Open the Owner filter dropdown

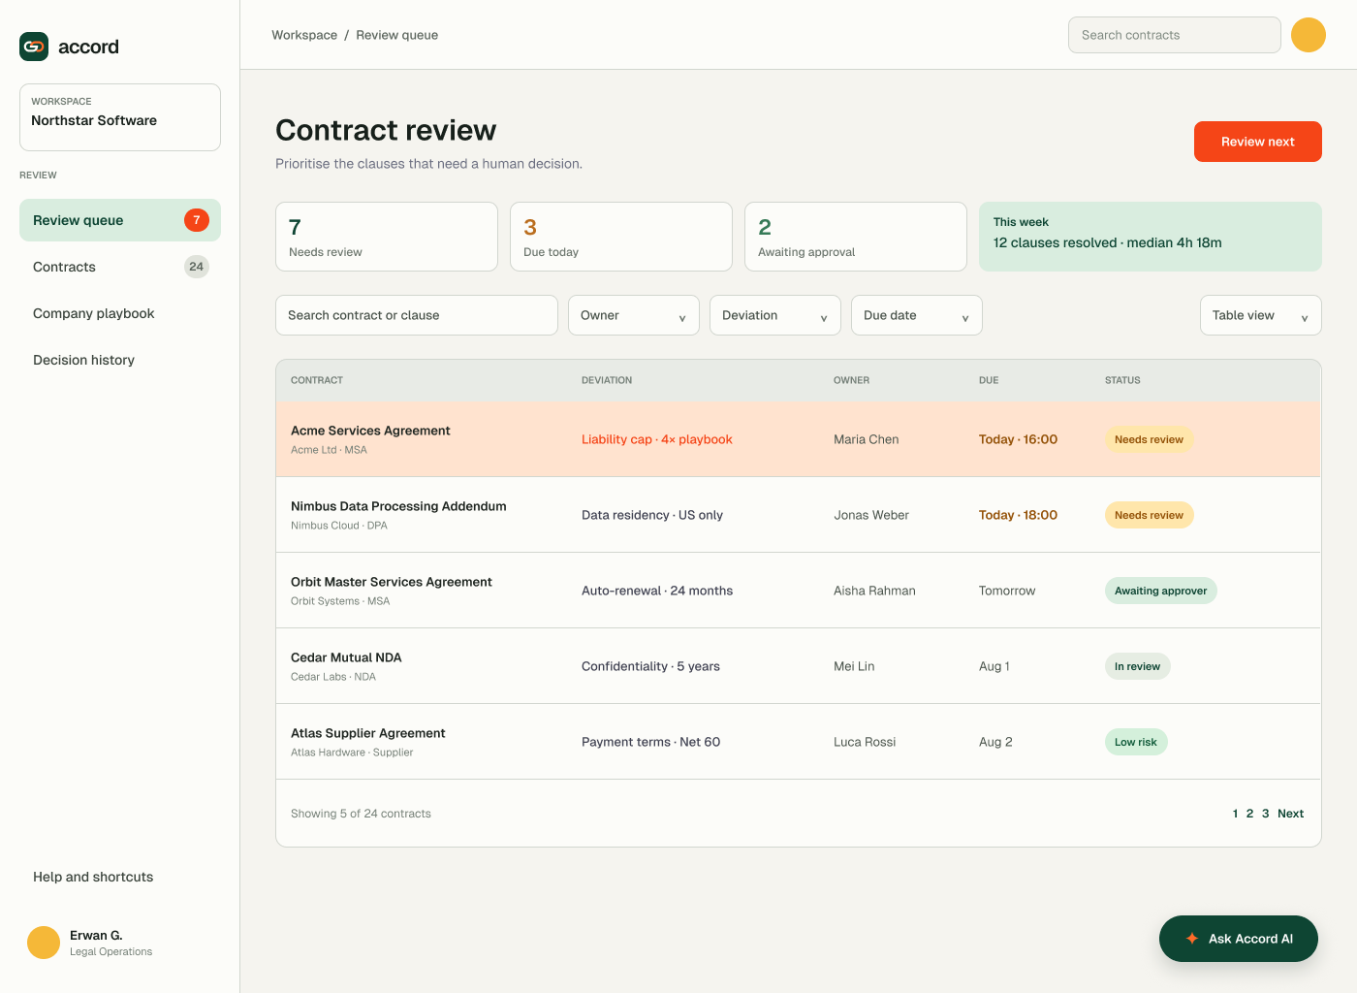click(x=634, y=315)
